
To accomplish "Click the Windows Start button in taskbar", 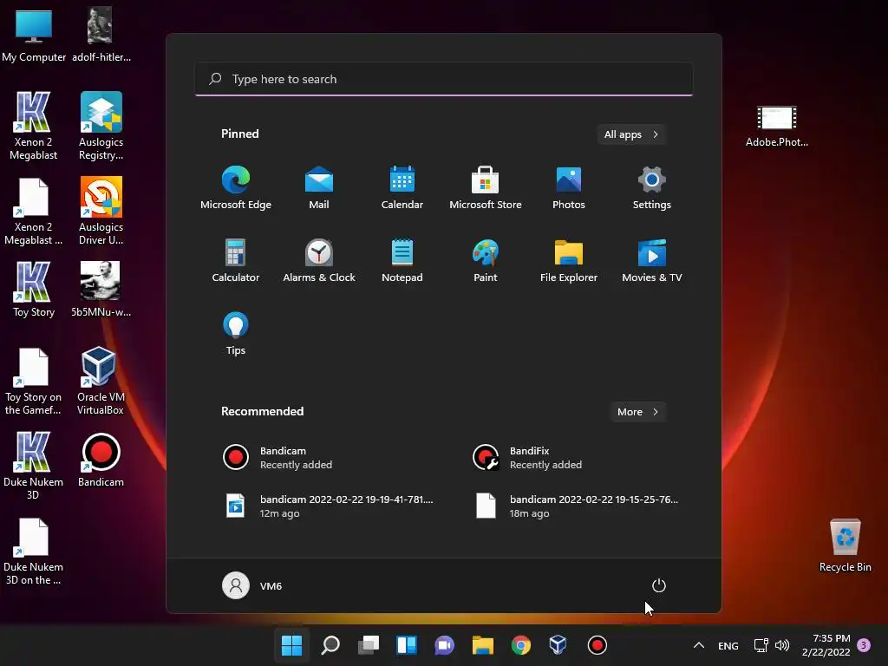I will 291,645.
